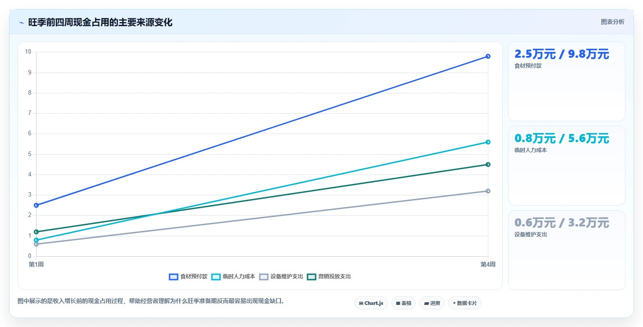Click the blue 食材预付款 legend swatch
643x327 pixels.
(x=174, y=276)
